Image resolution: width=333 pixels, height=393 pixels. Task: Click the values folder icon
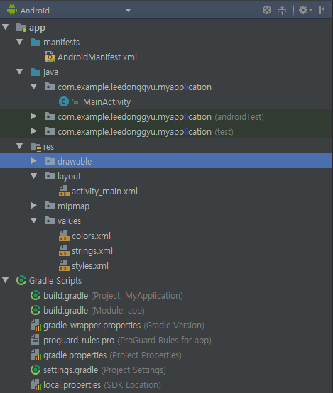50,221
